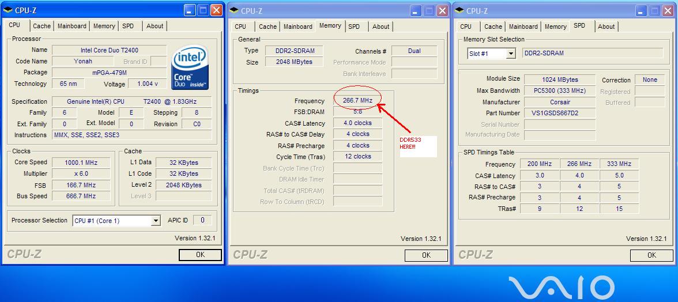The image size is (678, 302).
Task: Open the Cache tab in the left CPU window
Action: [x=42, y=26]
